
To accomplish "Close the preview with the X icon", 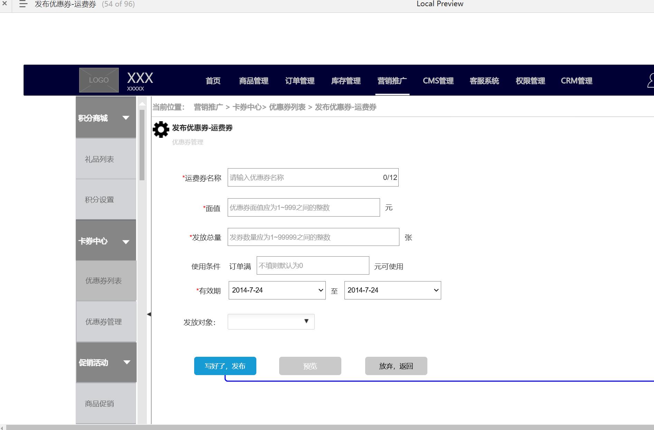I will pyautogui.click(x=5, y=4).
